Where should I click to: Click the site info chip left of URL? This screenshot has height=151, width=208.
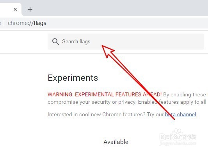[x=0, y=23]
